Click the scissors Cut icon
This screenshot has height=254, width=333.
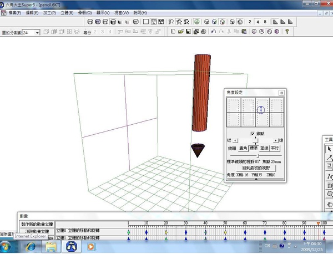coord(229,32)
